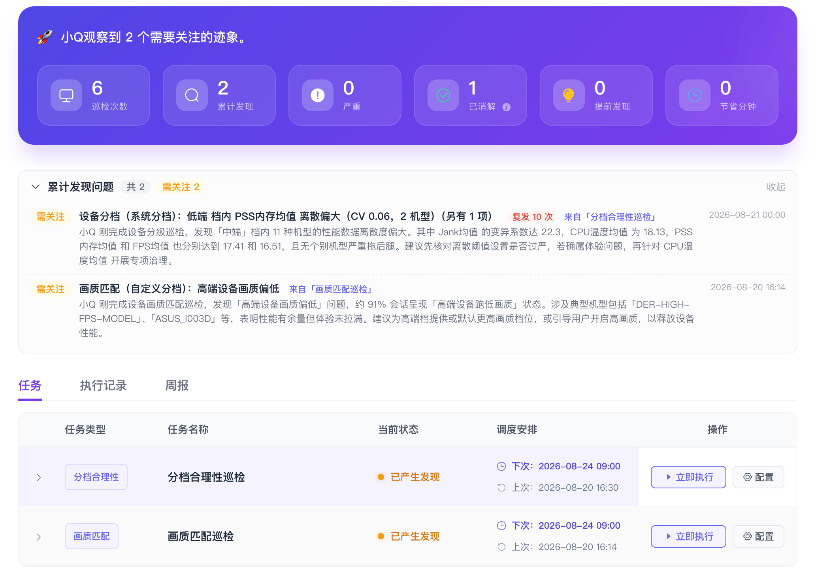Expand the 画质匹配巡检 task row
814x571 pixels.
click(x=39, y=537)
